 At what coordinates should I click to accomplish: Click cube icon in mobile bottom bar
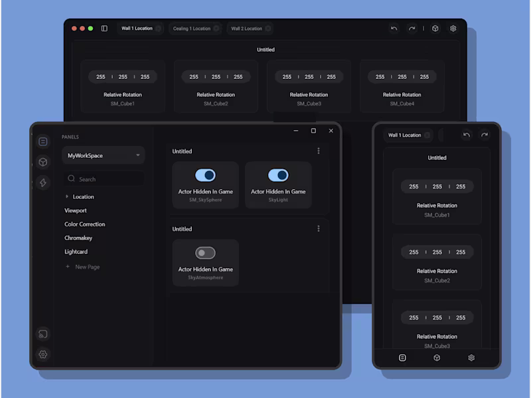coord(437,358)
